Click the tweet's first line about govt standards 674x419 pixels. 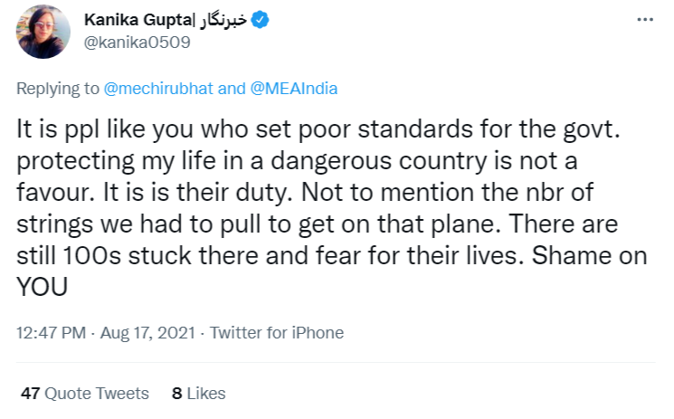pos(318,129)
